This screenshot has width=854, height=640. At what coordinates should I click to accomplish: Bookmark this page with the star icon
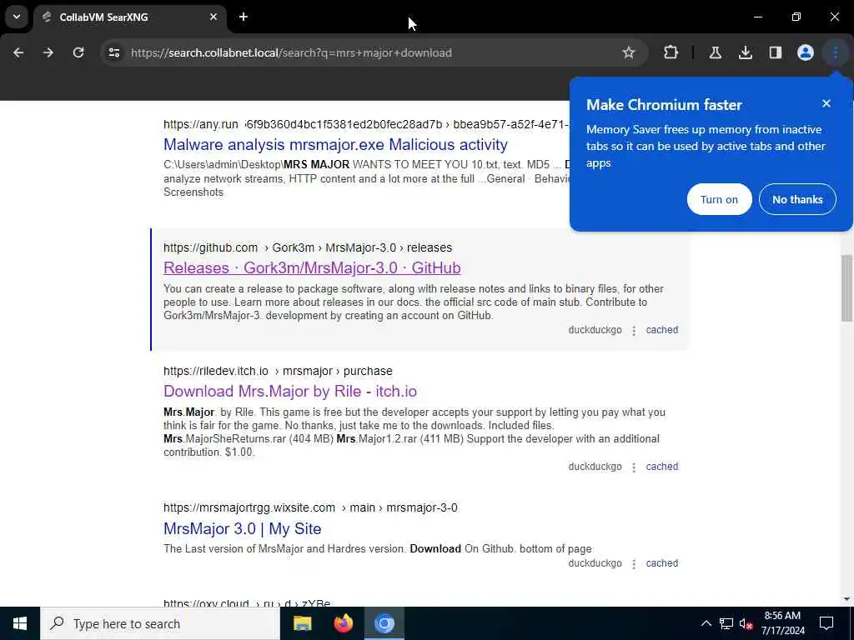click(629, 52)
